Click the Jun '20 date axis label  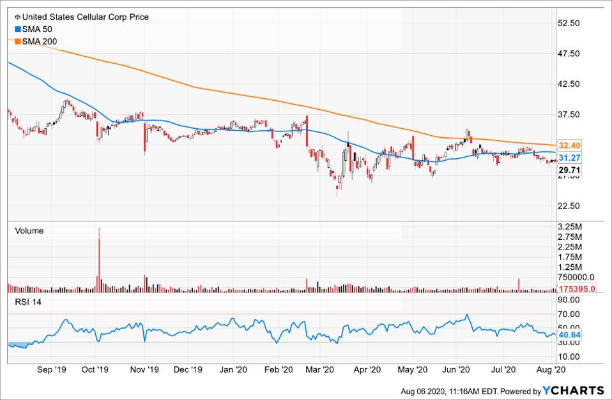coord(456,369)
